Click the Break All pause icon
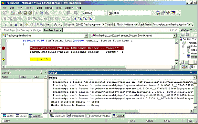198x124 pixels. tap(11, 25)
